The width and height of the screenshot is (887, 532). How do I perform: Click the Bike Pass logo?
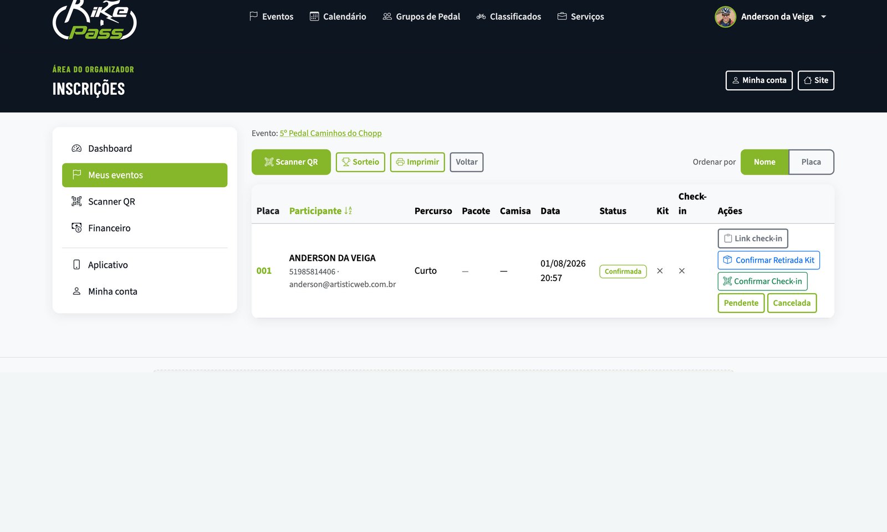click(94, 20)
